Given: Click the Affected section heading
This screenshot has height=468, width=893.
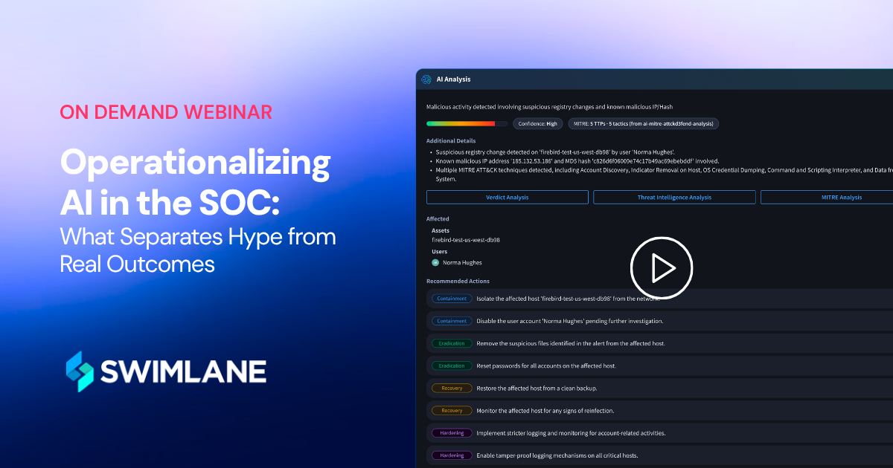Looking at the screenshot, I should pyautogui.click(x=438, y=219).
